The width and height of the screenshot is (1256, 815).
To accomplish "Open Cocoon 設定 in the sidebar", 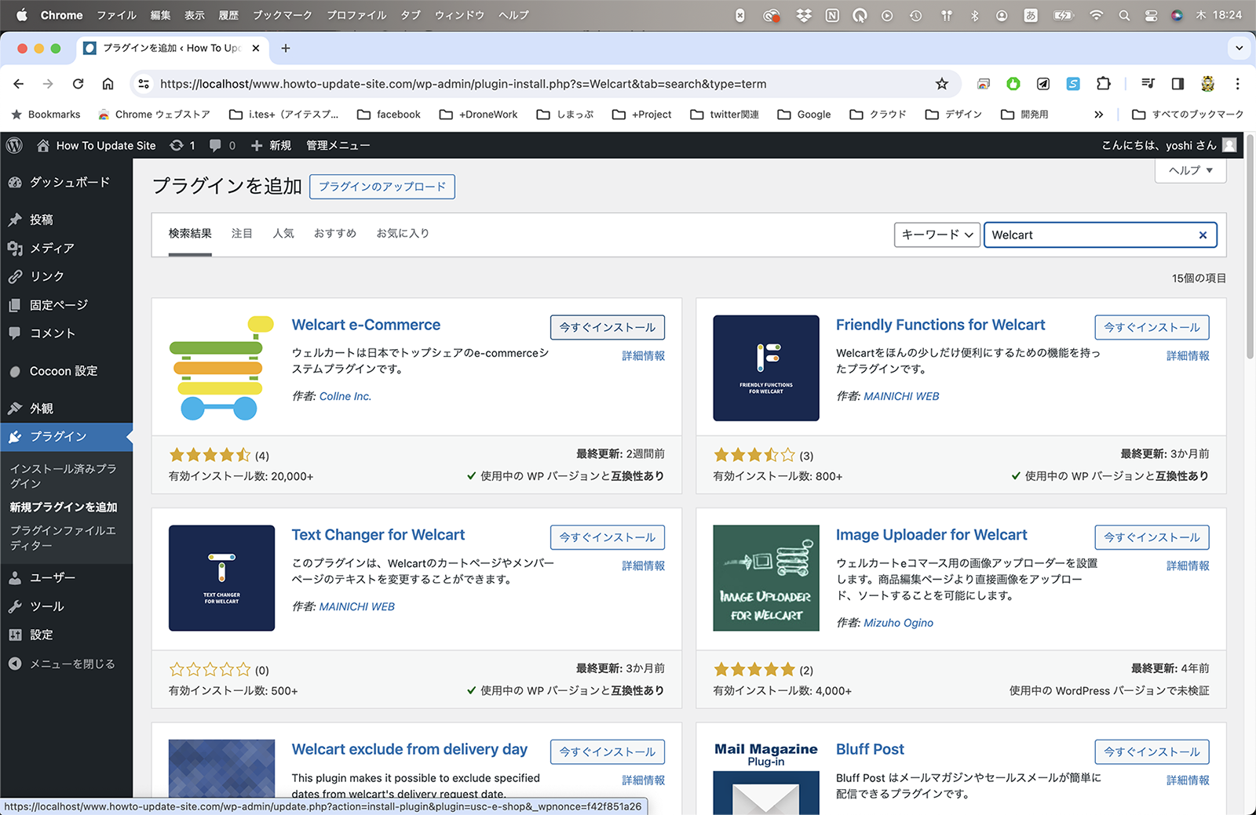I will click(x=67, y=371).
